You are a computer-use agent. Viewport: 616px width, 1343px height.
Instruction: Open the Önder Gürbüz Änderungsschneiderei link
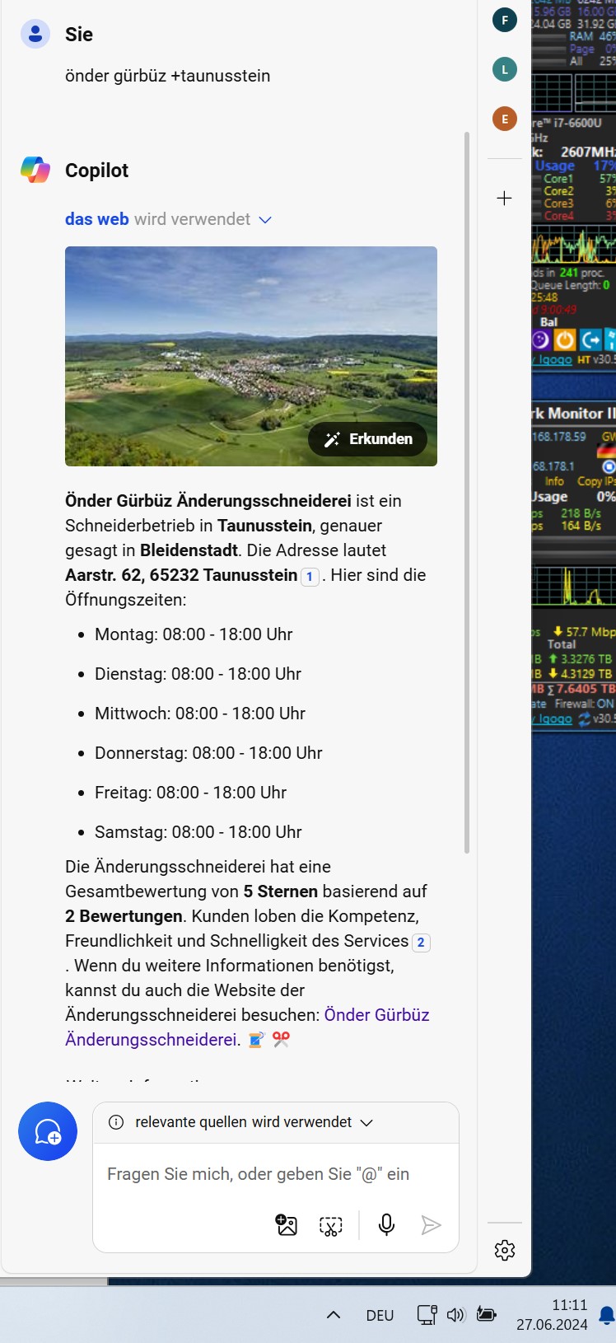click(247, 1027)
